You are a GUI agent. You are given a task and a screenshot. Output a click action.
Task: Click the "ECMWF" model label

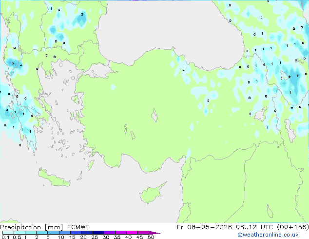[78, 227]
